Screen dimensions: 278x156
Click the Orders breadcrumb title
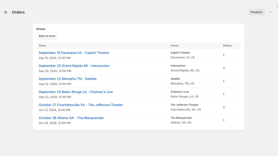18,12
